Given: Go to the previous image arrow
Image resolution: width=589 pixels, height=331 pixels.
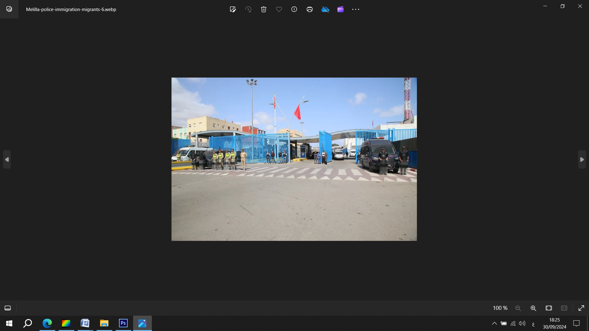Looking at the screenshot, I should pos(7,159).
